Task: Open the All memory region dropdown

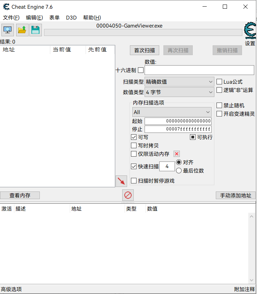Action: tap(172, 112)
